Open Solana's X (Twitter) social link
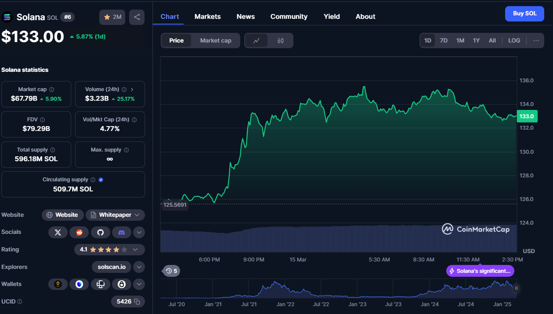The width and height of the screenshot is (553, 314). click(58, 233)
